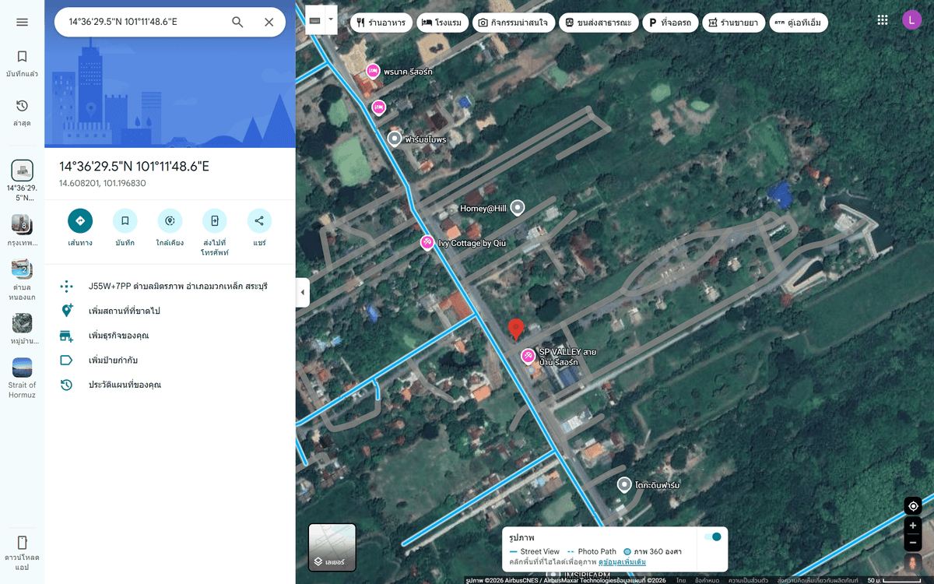Collapse the side panel arrow
This screenshot has height=584, width=934.
tap(303, 293)
